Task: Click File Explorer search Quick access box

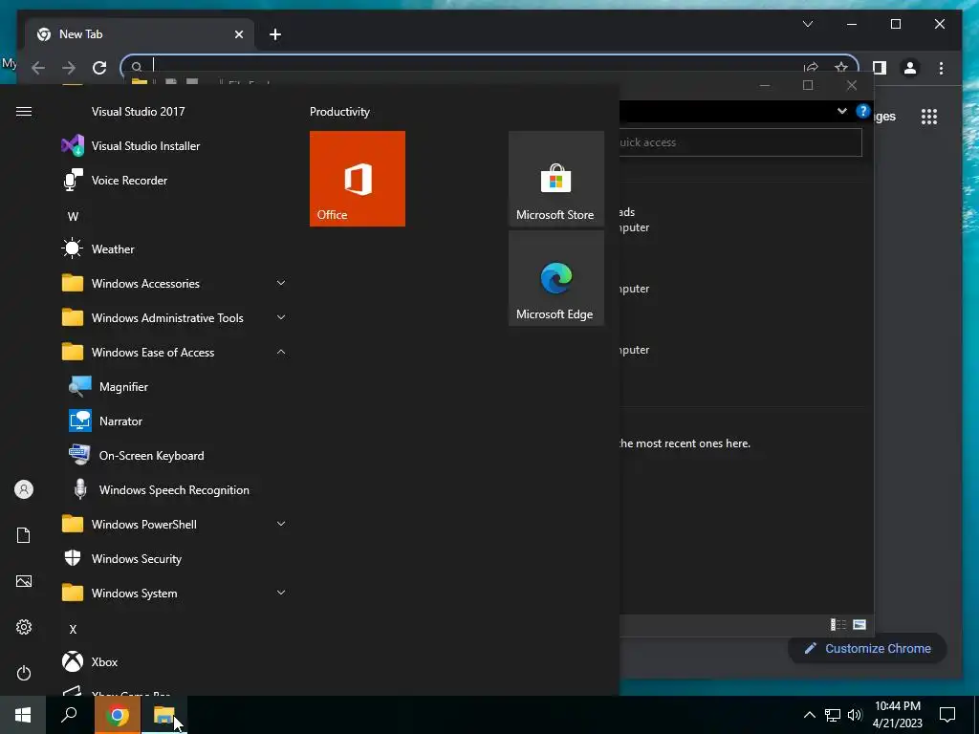Action: [741, 142]
